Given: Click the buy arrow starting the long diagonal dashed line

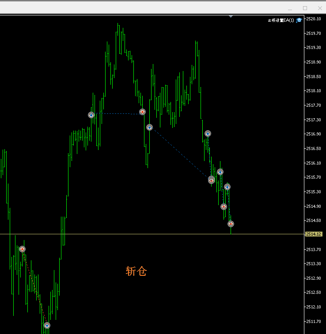Looking at the screenshot, I should pyautogui.click(x=149, y=127).
